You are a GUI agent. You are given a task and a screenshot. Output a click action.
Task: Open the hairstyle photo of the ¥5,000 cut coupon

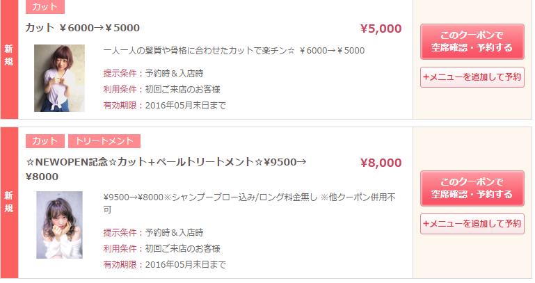click(x=59, y=78)
